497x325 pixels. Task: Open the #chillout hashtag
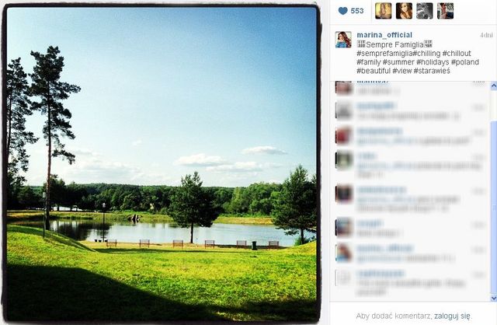(x=457, y=54)
